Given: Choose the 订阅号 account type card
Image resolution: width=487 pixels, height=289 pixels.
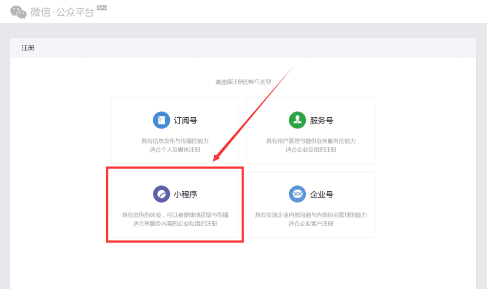Looking at the screenshot, I should coord(175,130).
